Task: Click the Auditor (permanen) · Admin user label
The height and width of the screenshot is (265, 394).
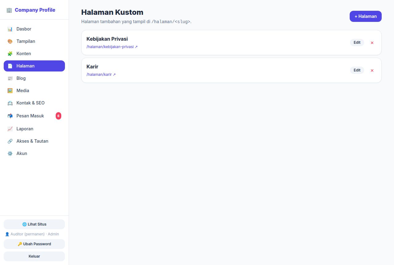Action: [32, 234]
